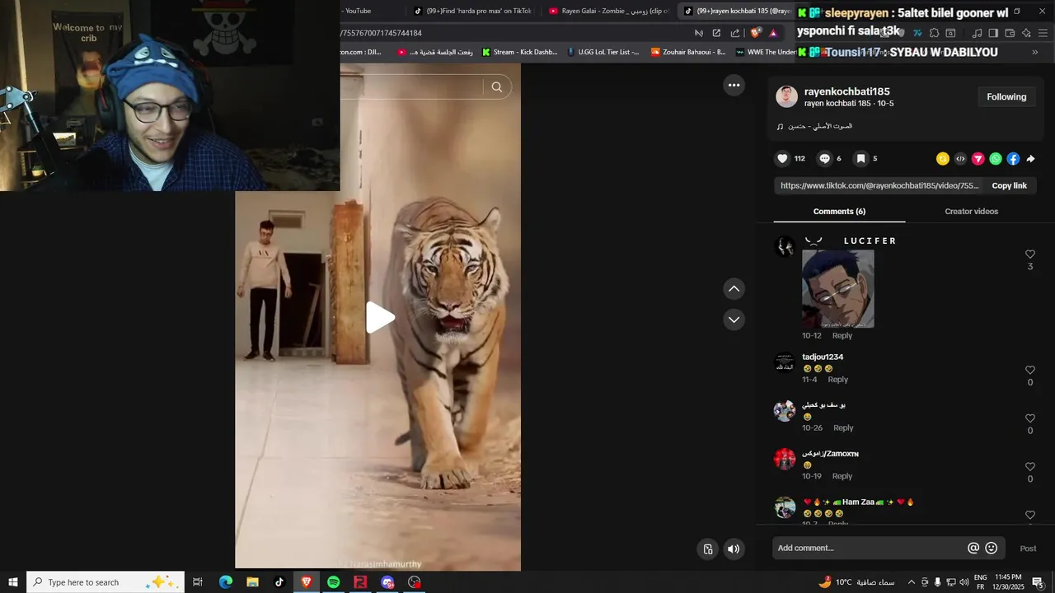Like the Zamoxtn comment

click(1029, 467)
